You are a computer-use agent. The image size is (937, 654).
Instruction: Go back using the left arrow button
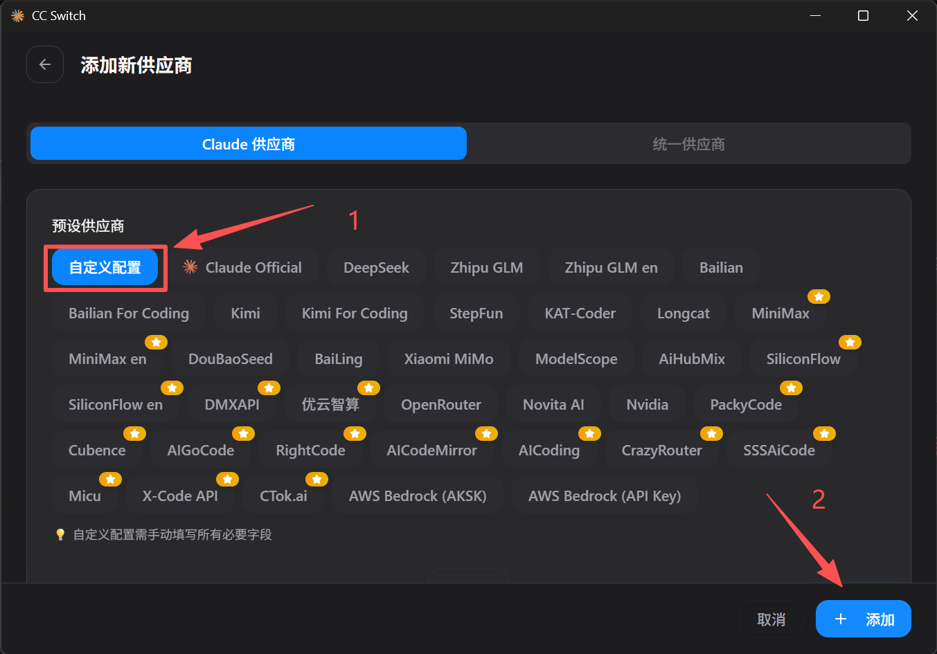coord(45,64)
